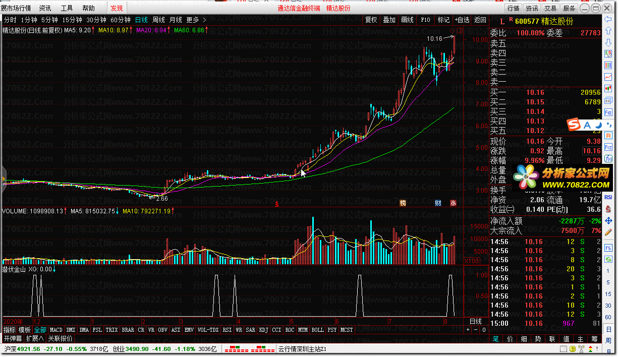
Task: Click the RSI icon in right toolbar
Action: click(608, 197)
